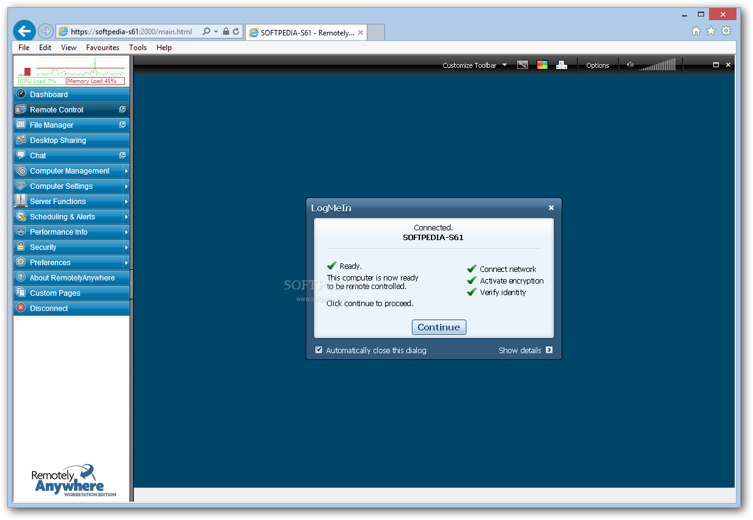Click the Preferences cog icon
The width and height of the screenshot is (753, 520).
click(x=21, y=262)
